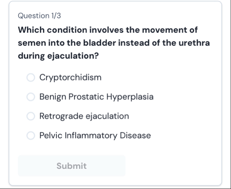The width and height of the screenshot is (231, 189).
Task: Click the 'Benign Prostatic Hyperplasia' label text
Action: coord(96,97)
